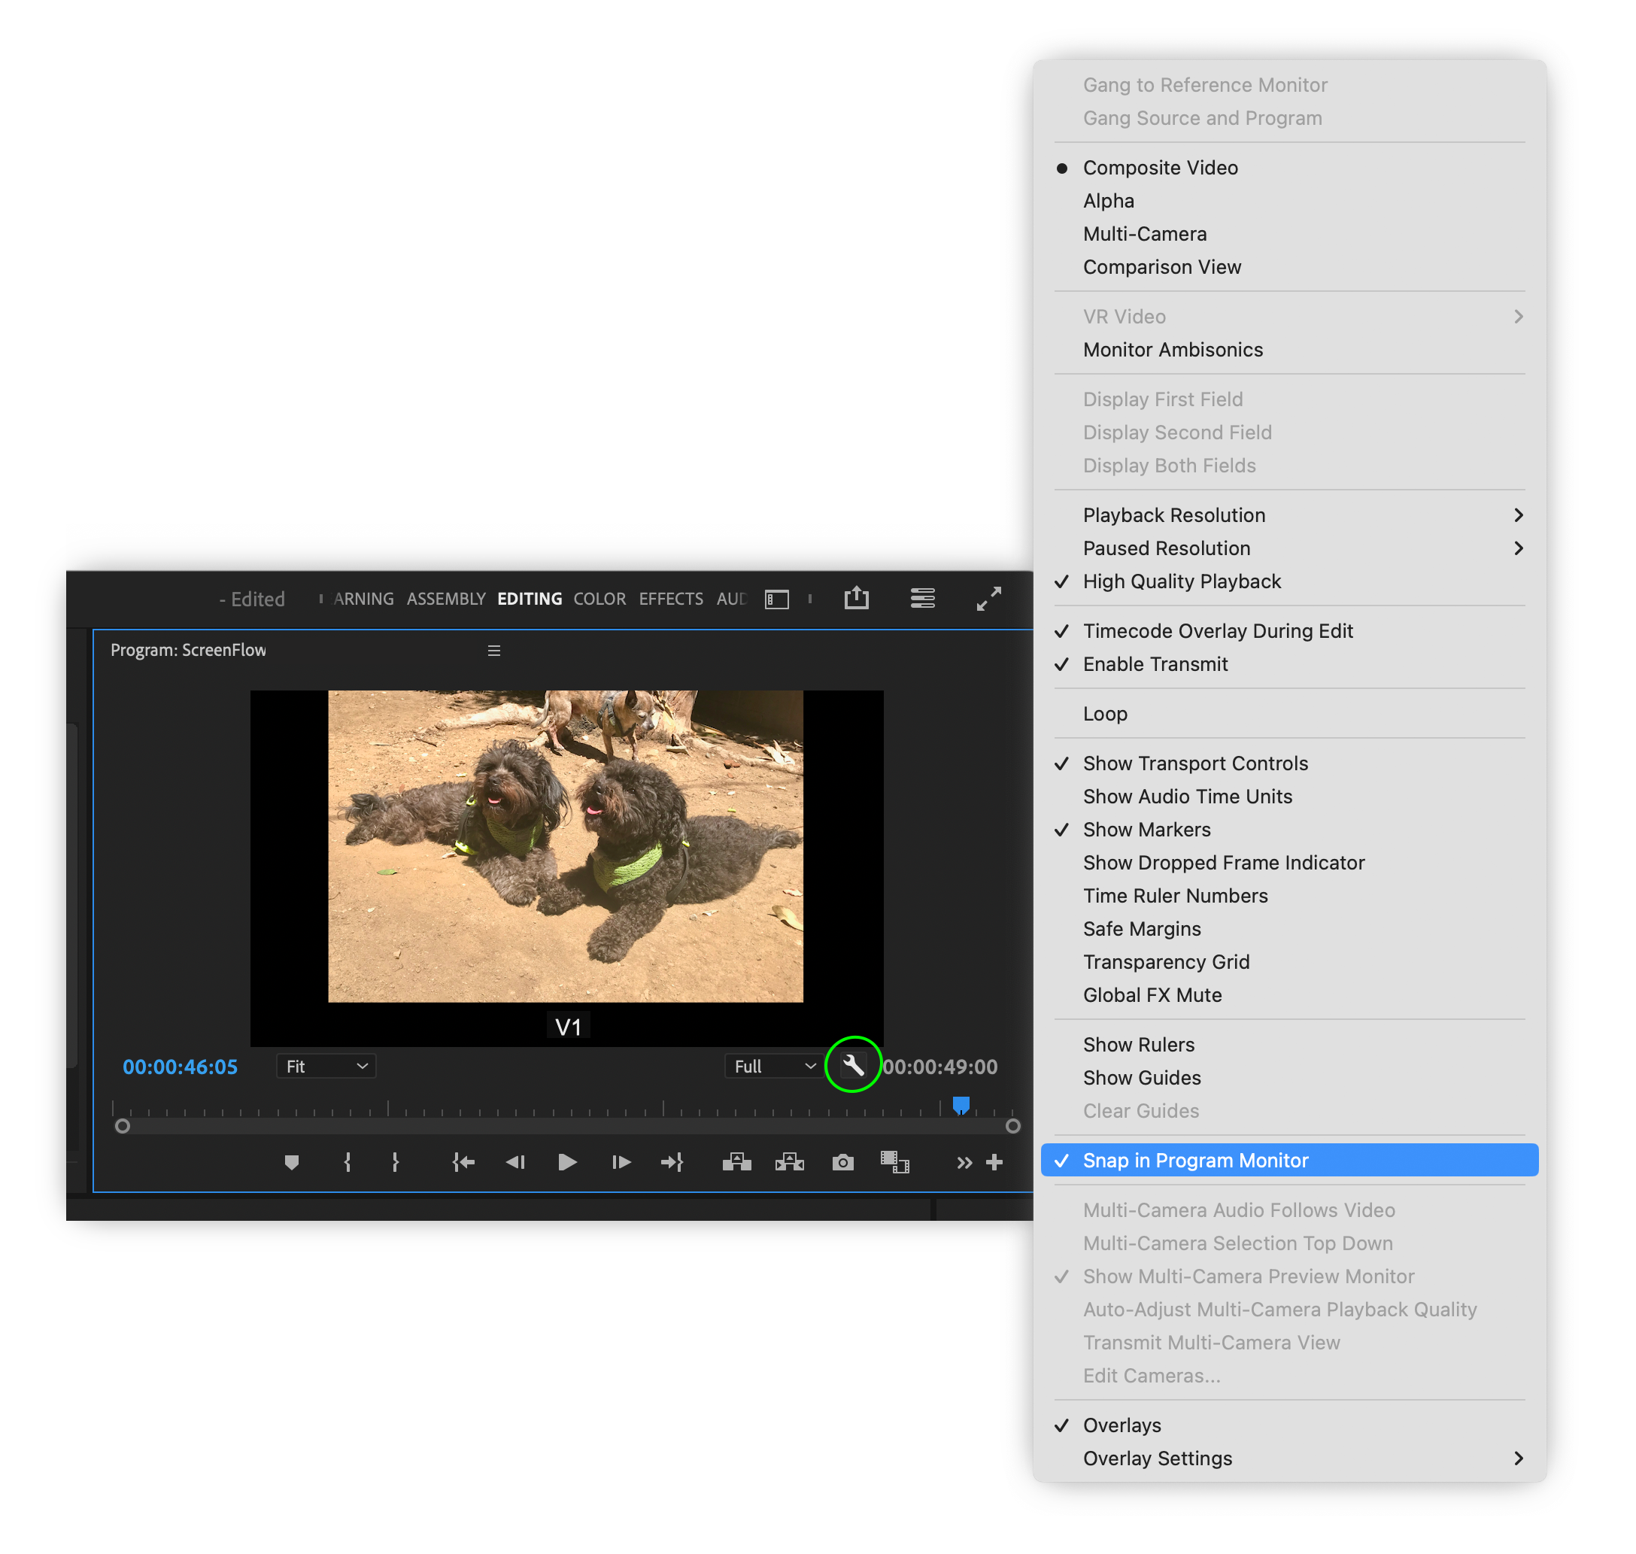The width and height of the screenshot is (1636, 1554).
Task: Click the Export Frame camera icon
Action: pyautogui.click(x=842, y=1163)
